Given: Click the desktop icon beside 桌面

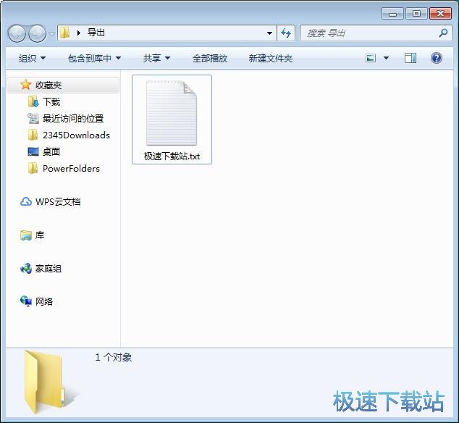Looking at the screenshot, I should (x=33, y=151).
